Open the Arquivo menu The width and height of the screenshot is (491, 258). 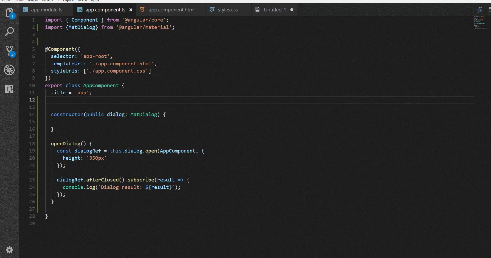[x=7, y=1]
